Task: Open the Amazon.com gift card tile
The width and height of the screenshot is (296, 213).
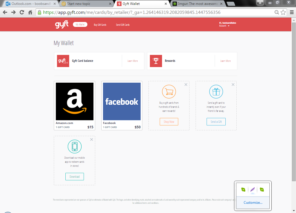Action: click(x=75, y=105)
